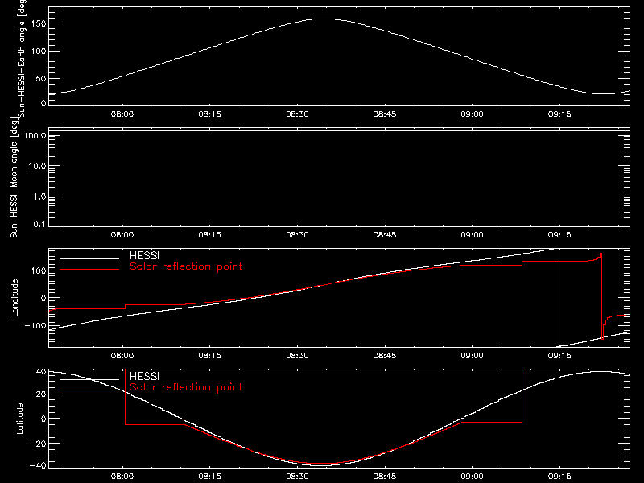This screenshot has width=644, height=483.
Task: Click the Longitude axis title
Action: click(x=14, y=298)
